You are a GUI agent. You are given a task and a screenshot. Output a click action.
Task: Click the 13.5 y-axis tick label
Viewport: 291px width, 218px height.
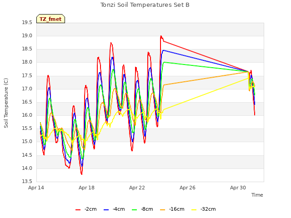click(27, 181)
